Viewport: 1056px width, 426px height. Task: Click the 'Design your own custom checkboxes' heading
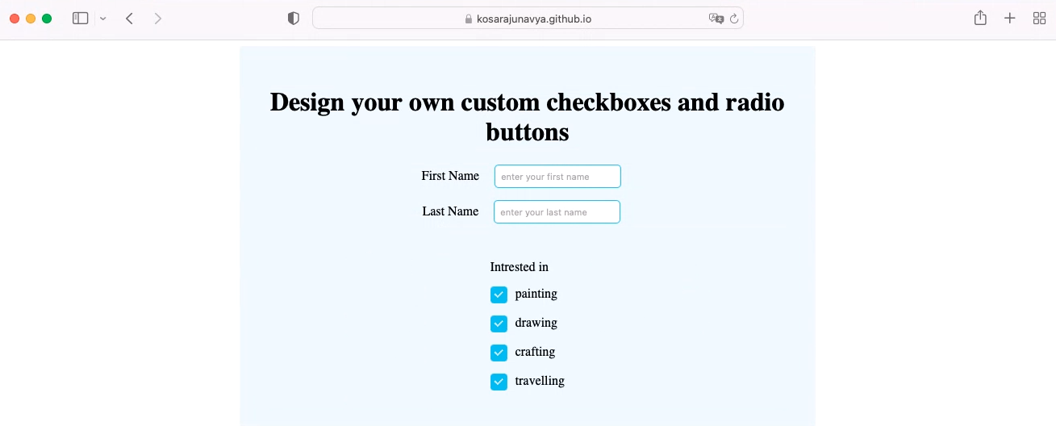528,116
